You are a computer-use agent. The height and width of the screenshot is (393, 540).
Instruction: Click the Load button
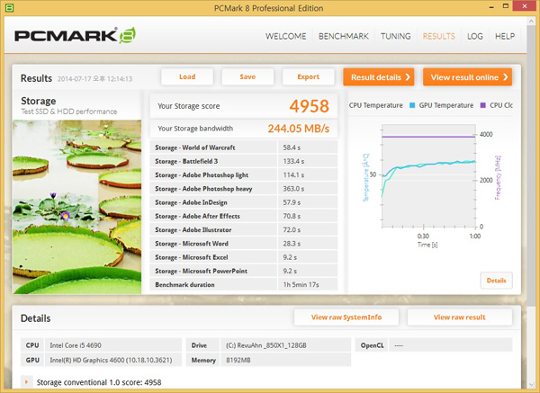click(187, 76)
